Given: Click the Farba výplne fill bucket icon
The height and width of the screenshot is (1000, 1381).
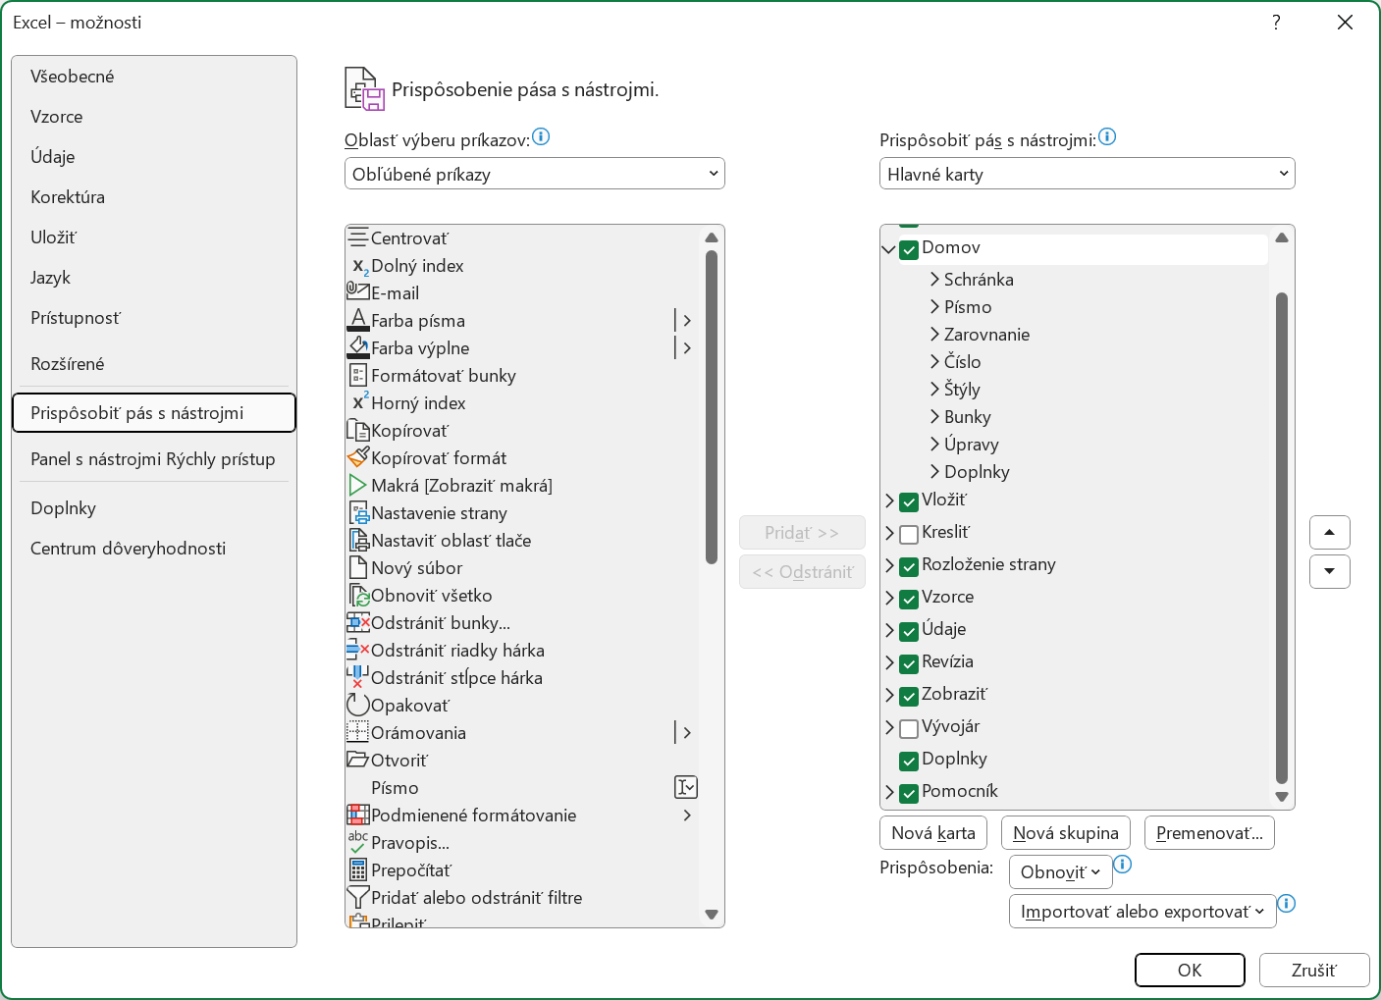Looking at the screenshot, I should click(x=358, y=347).
